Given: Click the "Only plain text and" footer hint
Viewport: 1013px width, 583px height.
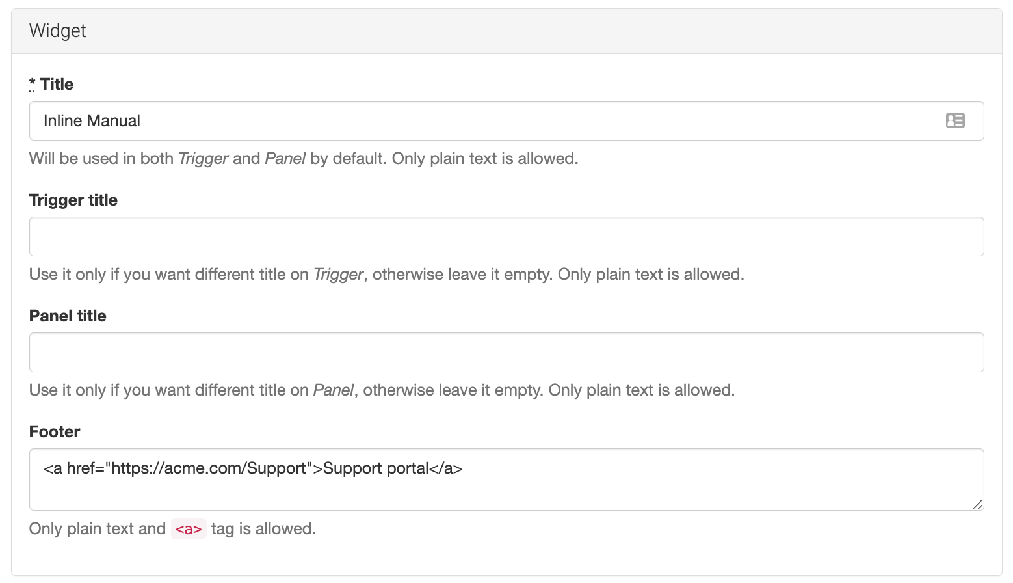Looking at the screenshot, I should point(98,529).
